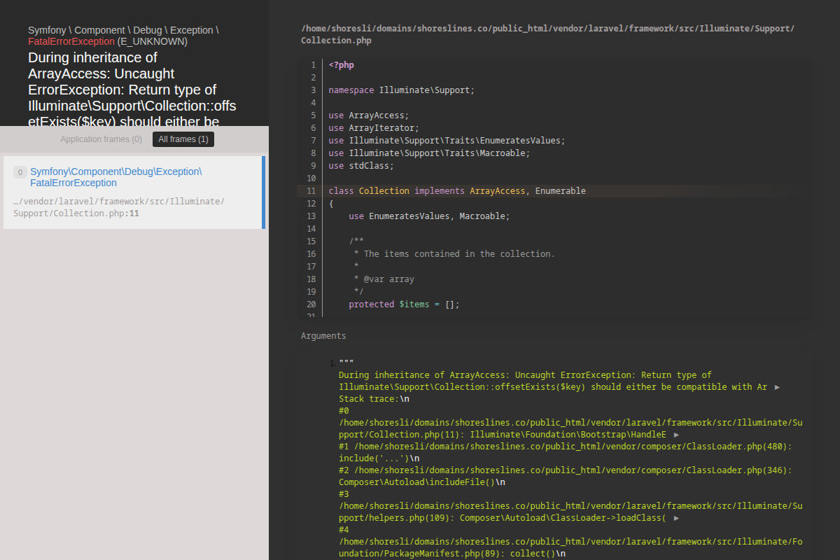Click comment line '* @var array'
Screen dimensions: 840x560
[x=384, y=279]
